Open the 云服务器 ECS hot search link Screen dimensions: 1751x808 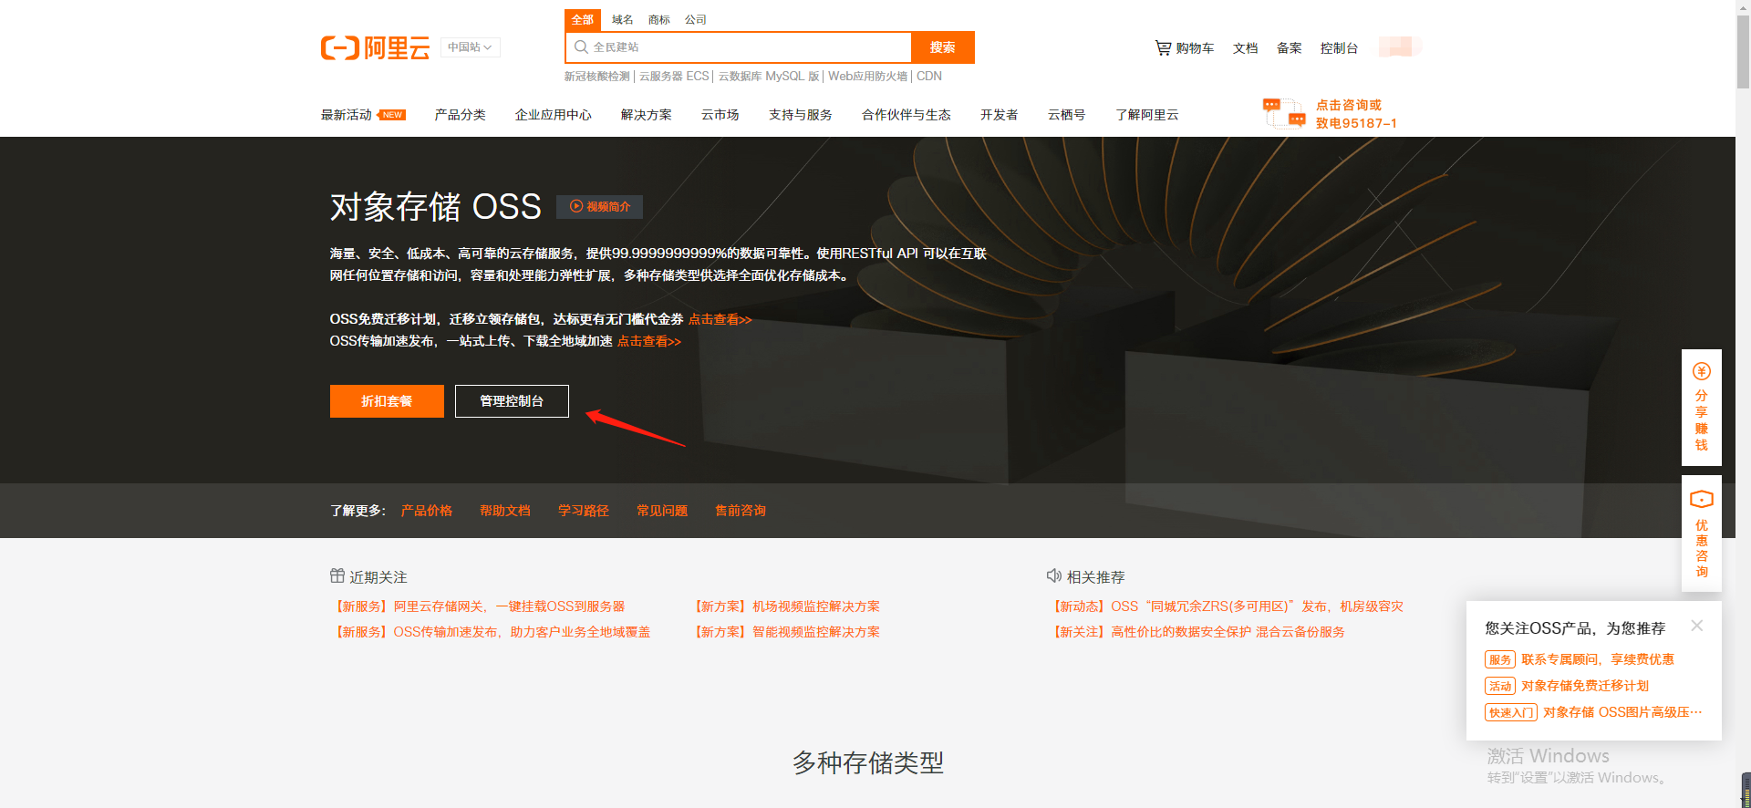(x=674, y=77)
